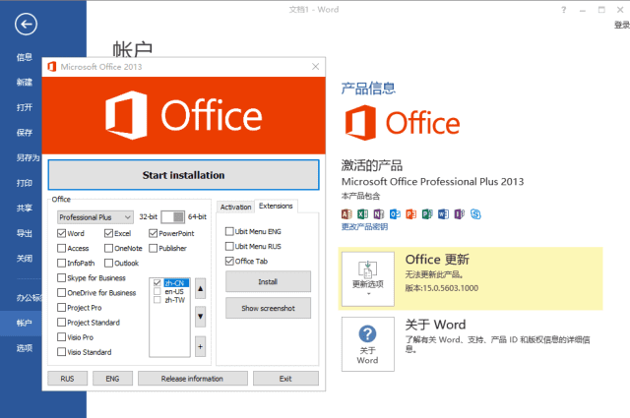The width and height of the screenshot is (630, 418).
Task: Toggle the Excel checkbox
Action: tap(108, 233)
